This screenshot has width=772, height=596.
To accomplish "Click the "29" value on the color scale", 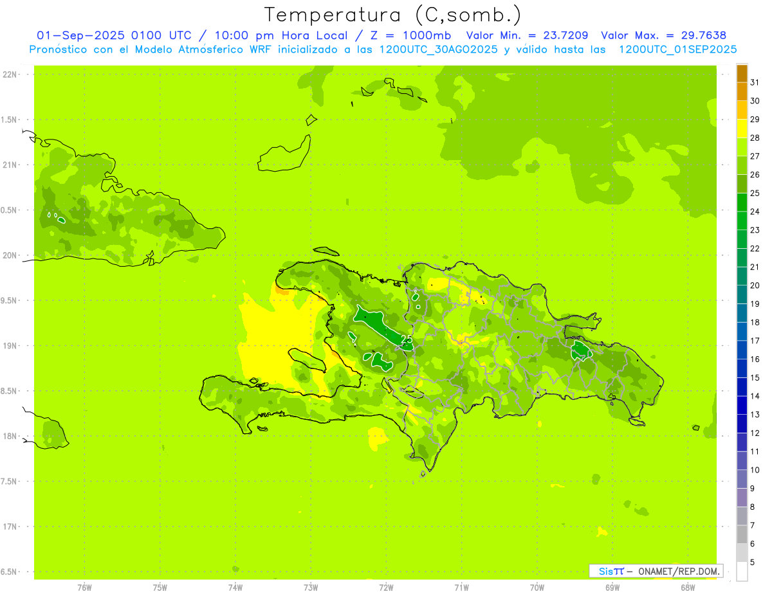I will tap(755, 119).
